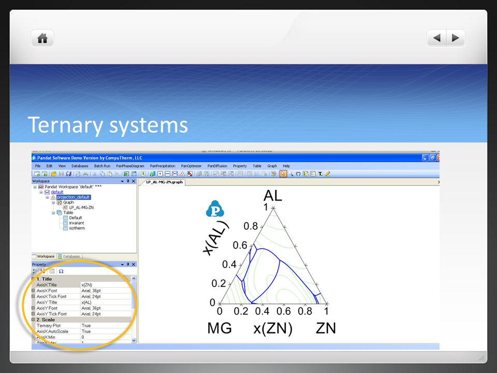
Task: Open the File menu
Action: [x=38, y=166]
